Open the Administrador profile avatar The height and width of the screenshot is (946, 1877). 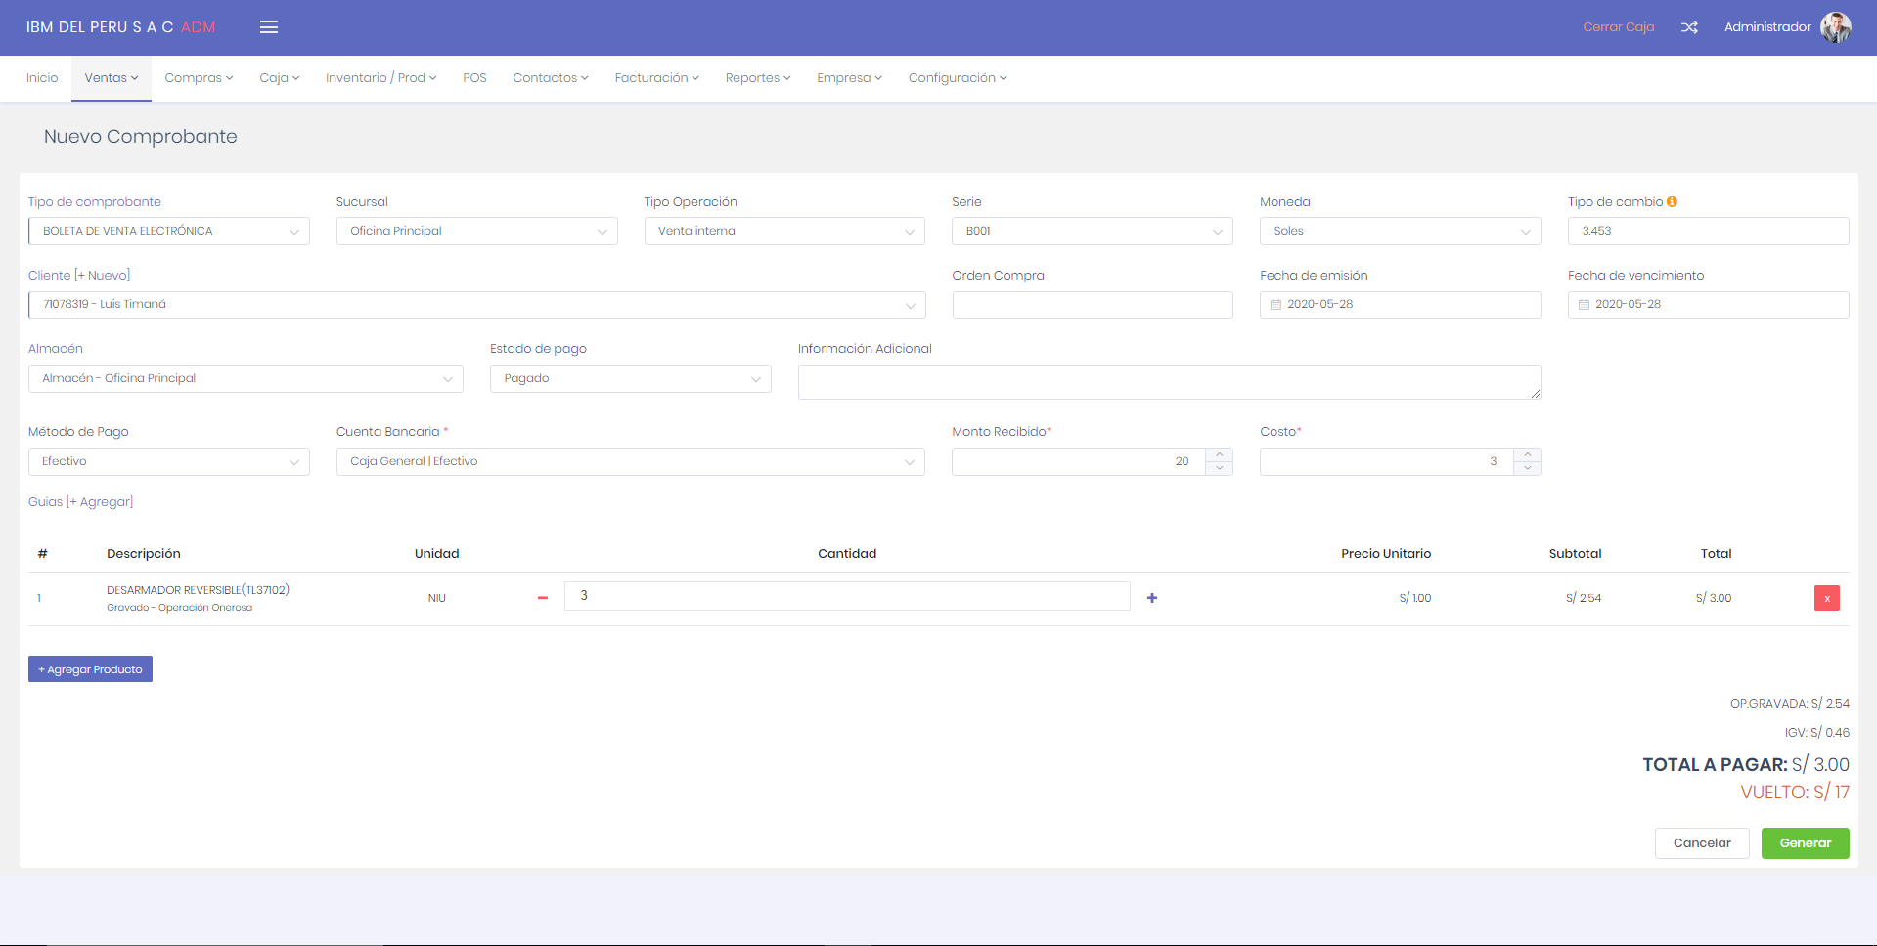(1835, 27)
